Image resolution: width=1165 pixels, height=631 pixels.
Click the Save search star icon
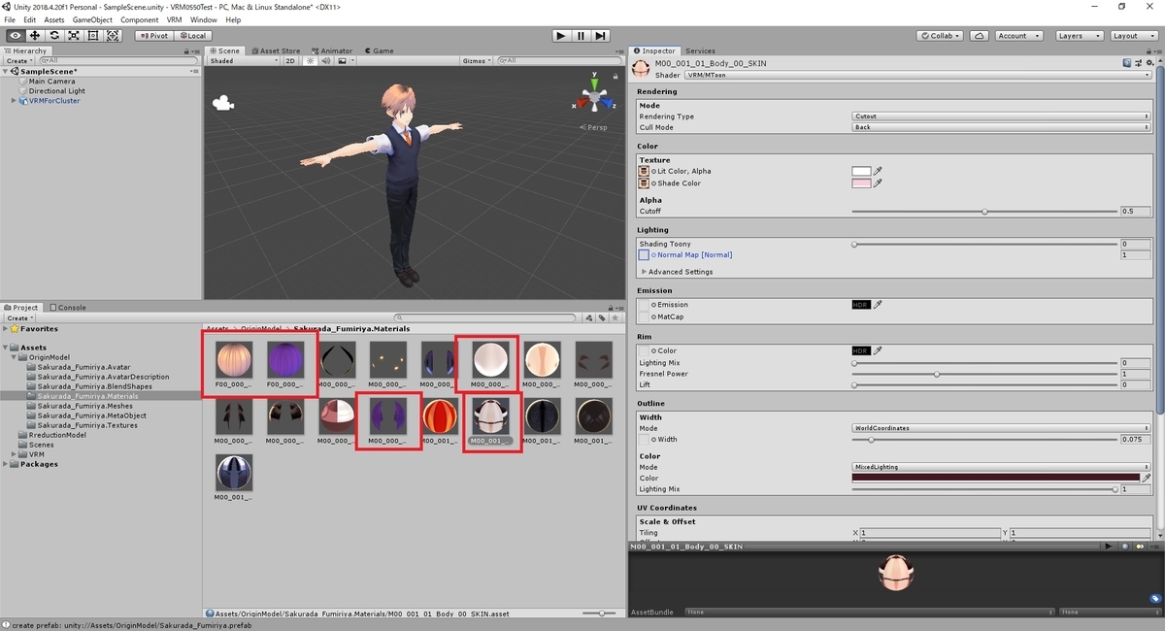point(615,317)
